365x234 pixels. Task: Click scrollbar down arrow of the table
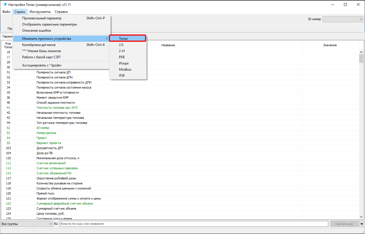click(x=361, y=217)
